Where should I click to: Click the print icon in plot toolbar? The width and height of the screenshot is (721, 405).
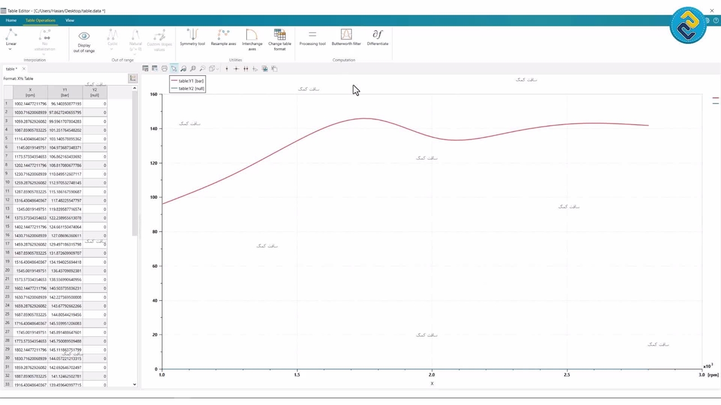[x=164, y=69]
